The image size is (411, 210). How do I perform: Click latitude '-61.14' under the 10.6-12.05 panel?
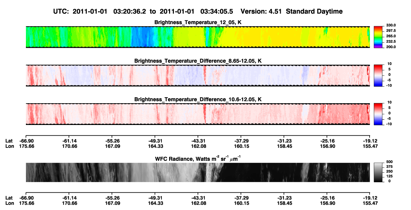tap(69, 141)
